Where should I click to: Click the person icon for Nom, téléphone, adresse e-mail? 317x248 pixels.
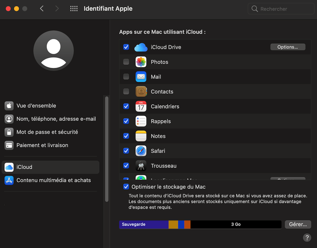tap(9, 119)
